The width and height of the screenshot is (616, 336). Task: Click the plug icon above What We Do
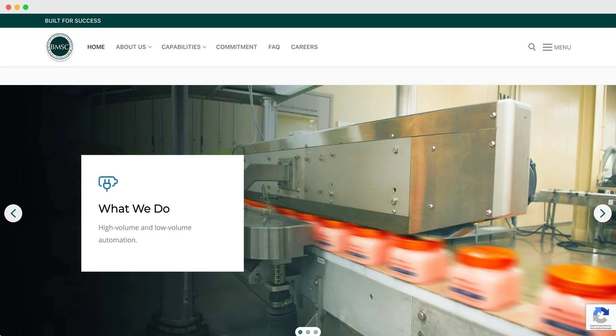108,183
